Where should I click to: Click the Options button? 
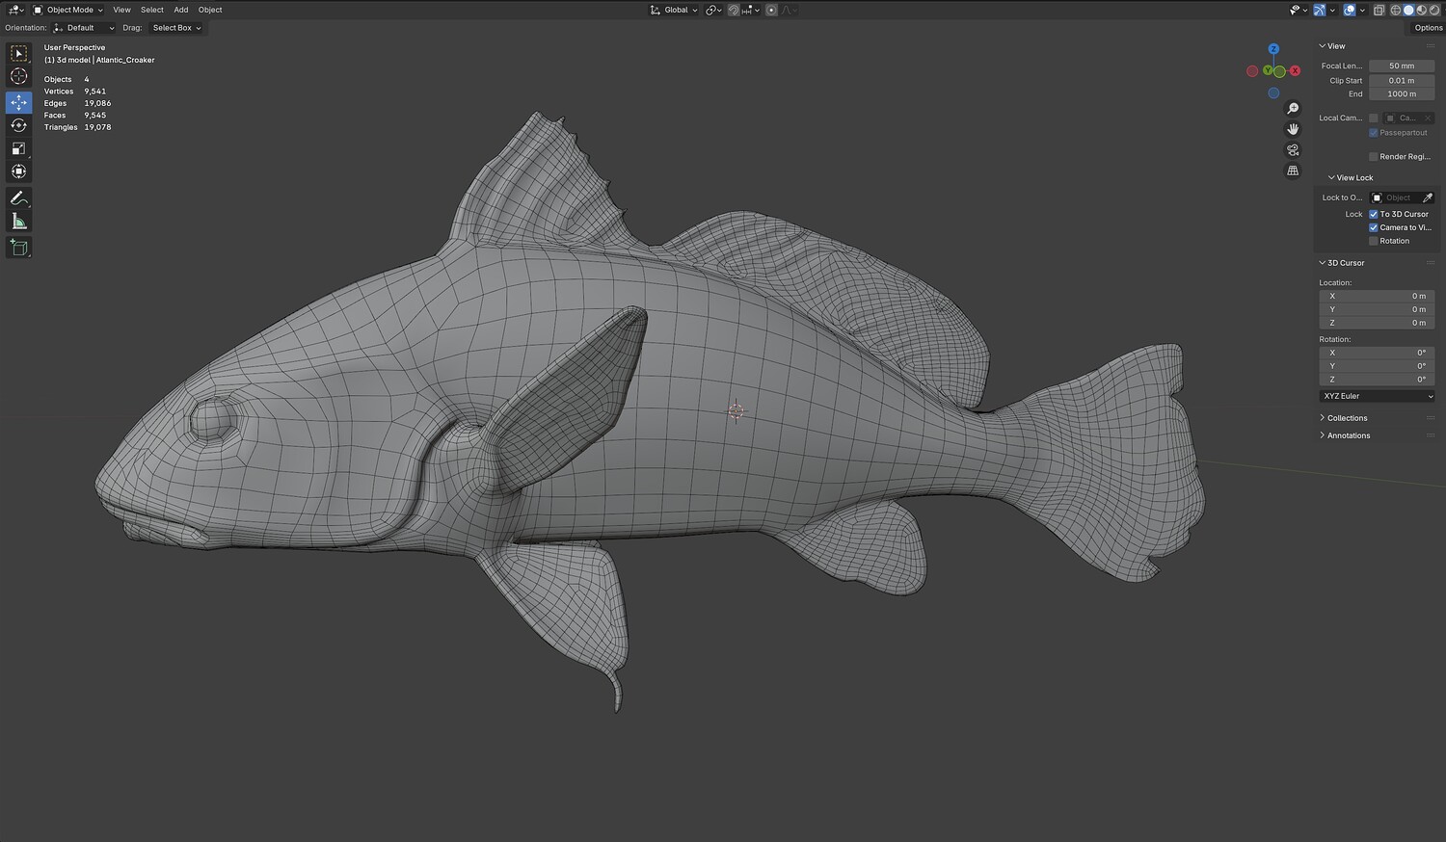pyautogui.click(x=1428, y=28)
